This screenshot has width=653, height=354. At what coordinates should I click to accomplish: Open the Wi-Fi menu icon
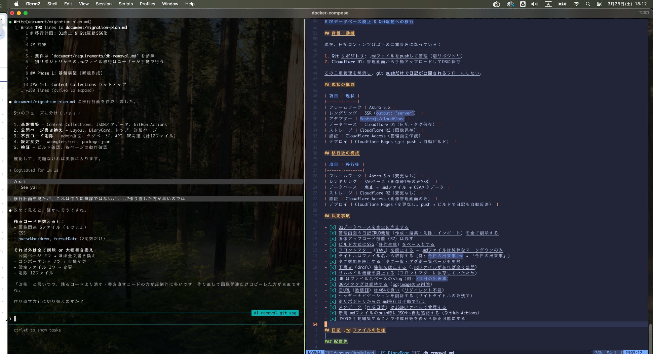pyautogui.click(x=576, y=4)
